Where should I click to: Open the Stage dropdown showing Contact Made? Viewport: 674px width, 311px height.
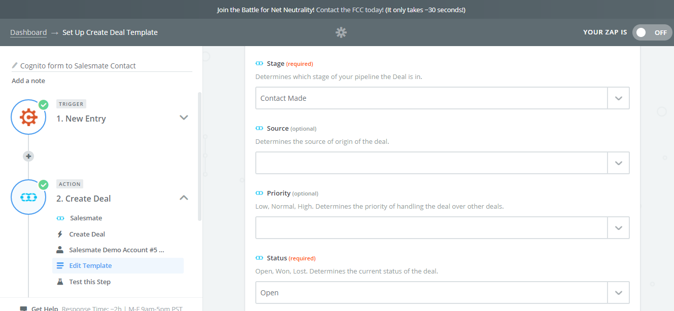click(x=431, y=98)
